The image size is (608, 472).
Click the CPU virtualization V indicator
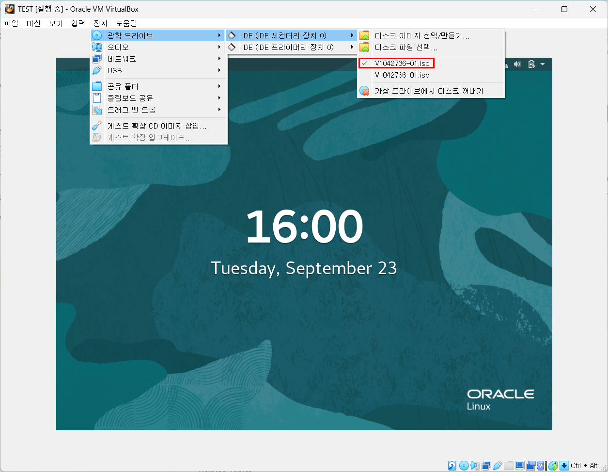[541, 466]
